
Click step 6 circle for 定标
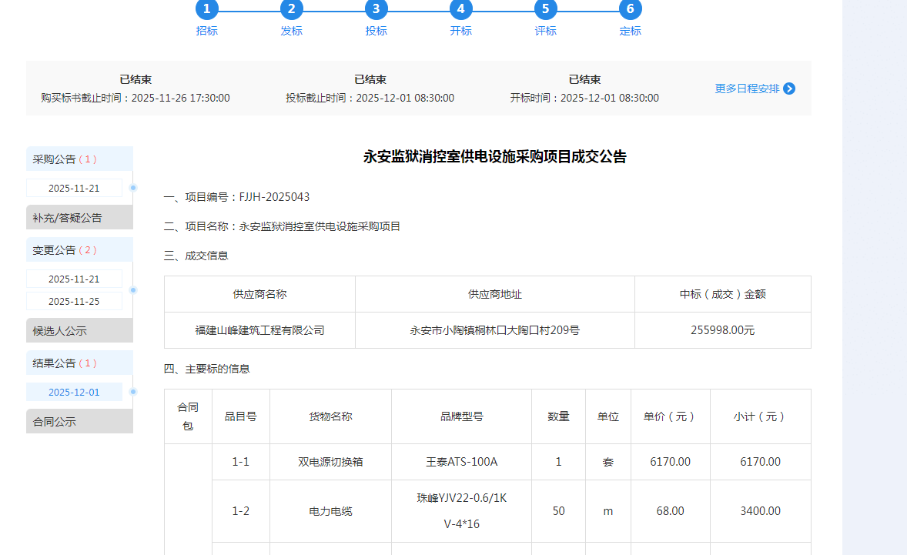click(630, 9)
